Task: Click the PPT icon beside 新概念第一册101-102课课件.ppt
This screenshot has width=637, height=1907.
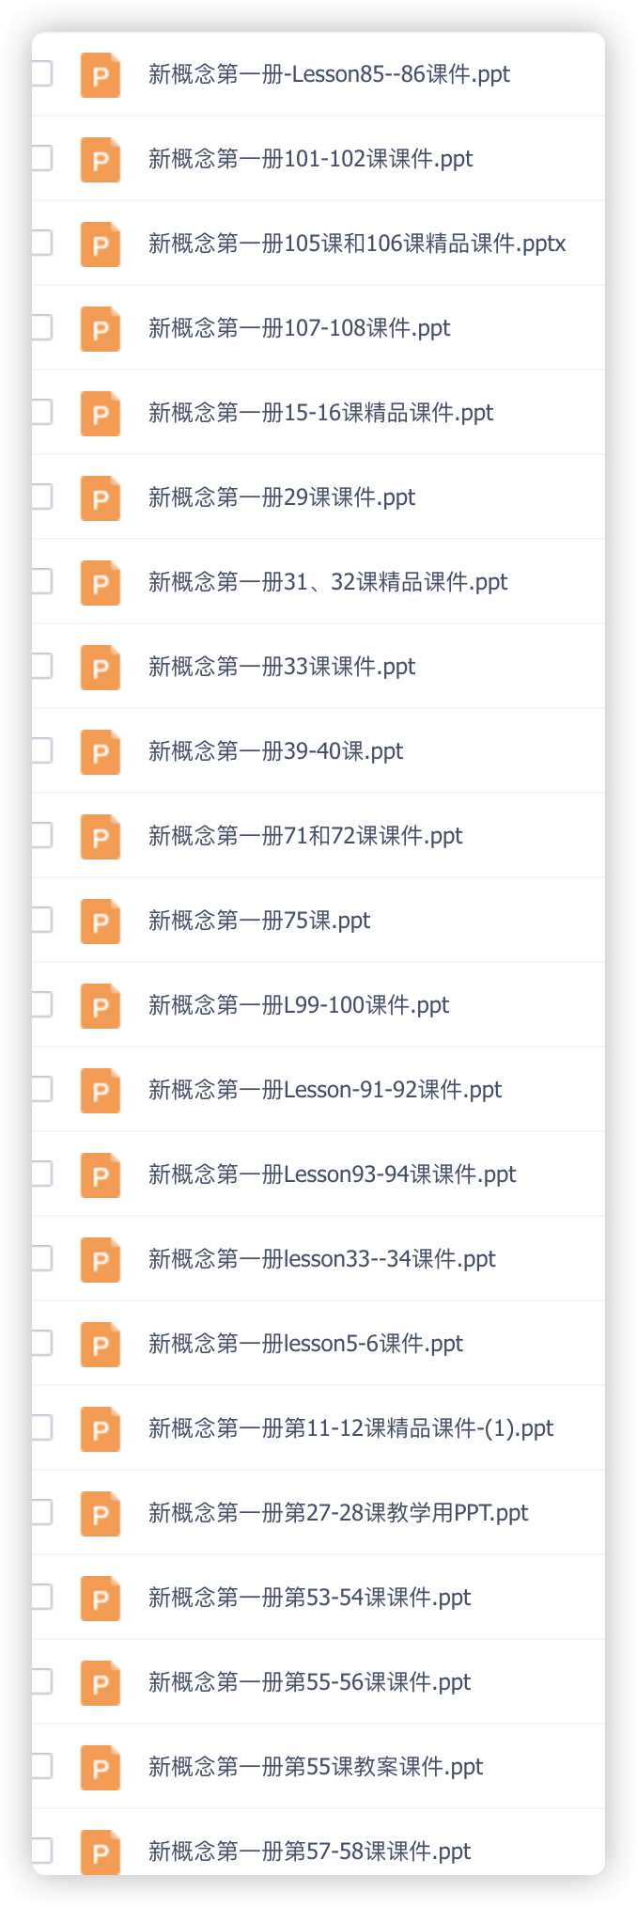Action: tap(101, 161)
